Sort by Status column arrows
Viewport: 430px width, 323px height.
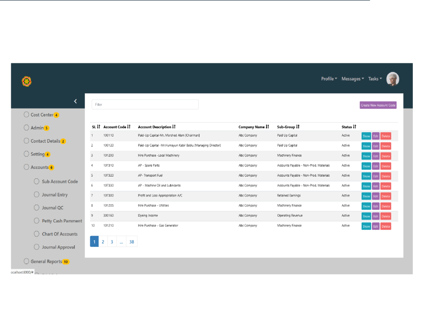pyautogui.click(x=355, y=127)
